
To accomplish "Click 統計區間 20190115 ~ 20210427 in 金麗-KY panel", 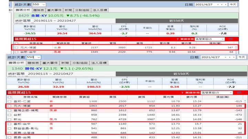I will click(x=45, y=21).
